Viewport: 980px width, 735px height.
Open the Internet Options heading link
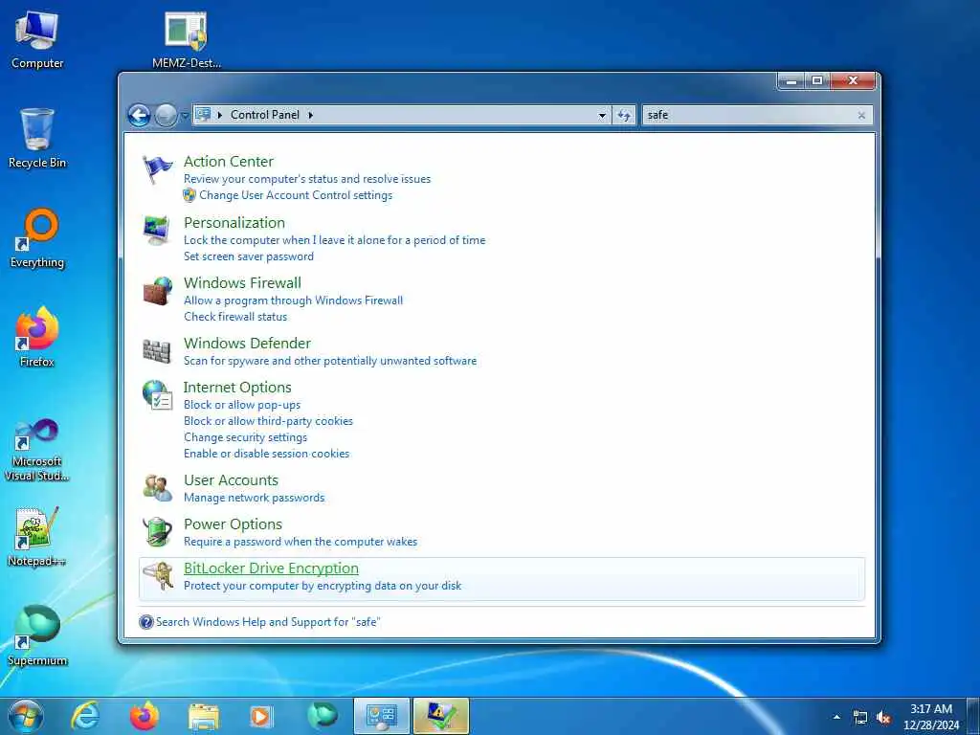237,388
